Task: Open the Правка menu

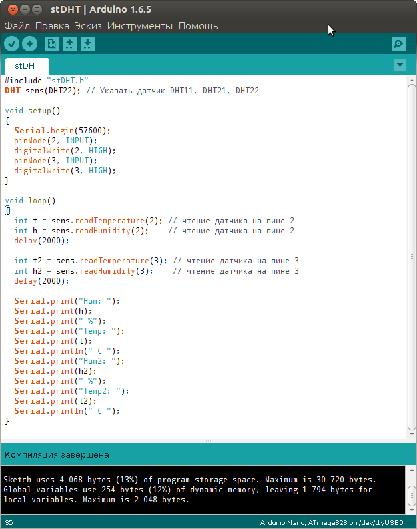Action: [x=52, y=26]
